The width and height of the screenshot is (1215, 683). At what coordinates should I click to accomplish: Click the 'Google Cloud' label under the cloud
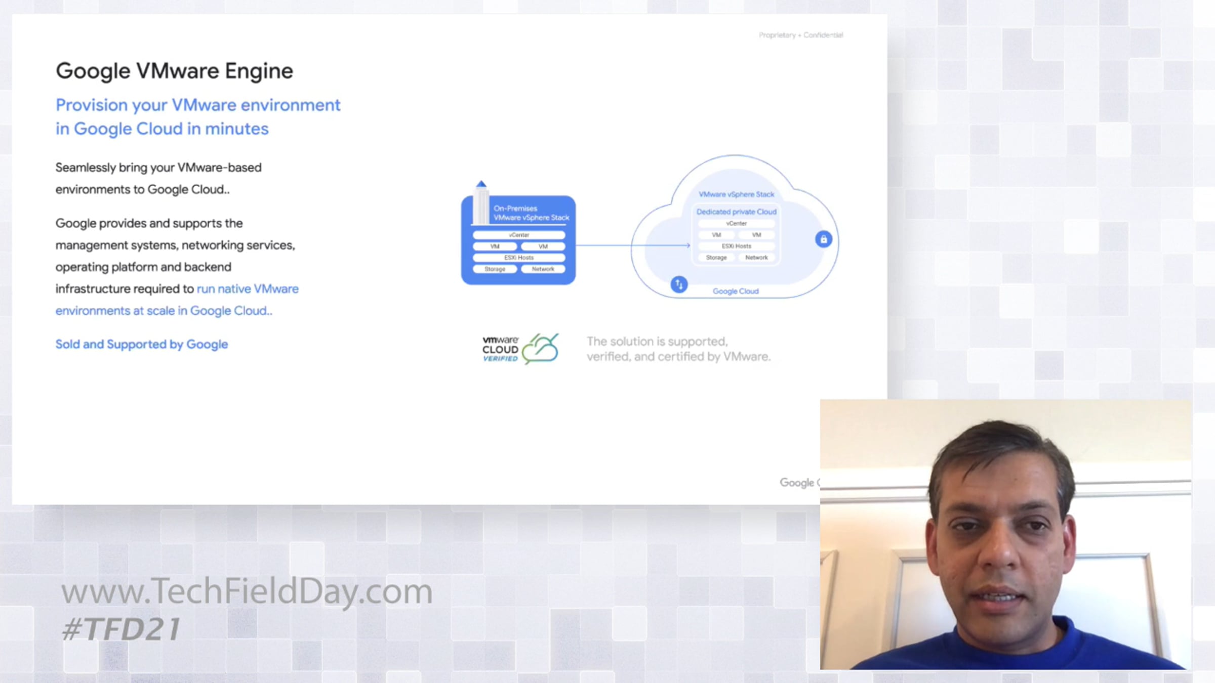pos(735,291)
